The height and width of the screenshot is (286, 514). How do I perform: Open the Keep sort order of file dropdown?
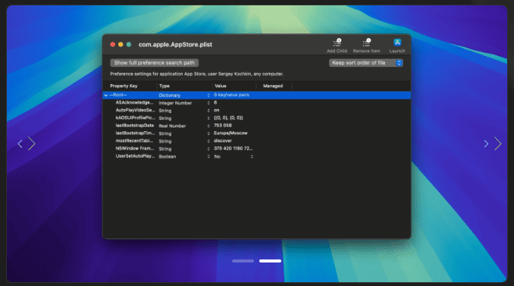point(366,63)
